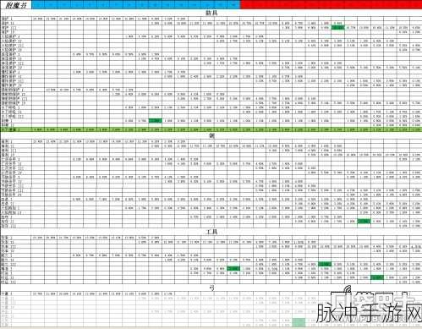Select the 弹射物保护 I row label
This screenshot has width=422, height=329.
(x=13, y=90)
